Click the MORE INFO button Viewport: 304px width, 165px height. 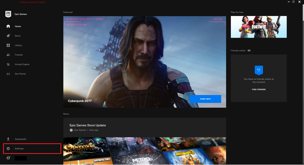(205, 99)
